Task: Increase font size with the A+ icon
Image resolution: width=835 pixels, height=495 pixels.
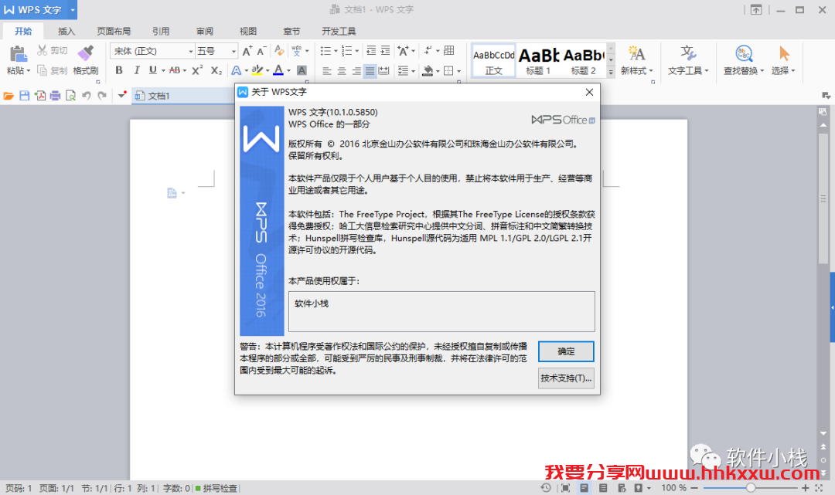Action: tap(247, 51)
